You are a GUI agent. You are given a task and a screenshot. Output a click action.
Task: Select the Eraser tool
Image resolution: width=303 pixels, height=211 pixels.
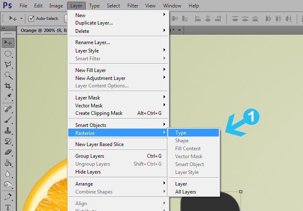click(x=8, y=152)
